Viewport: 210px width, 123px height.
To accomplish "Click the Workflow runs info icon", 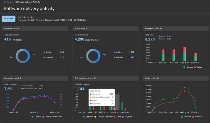I will (x=160, y=29).
